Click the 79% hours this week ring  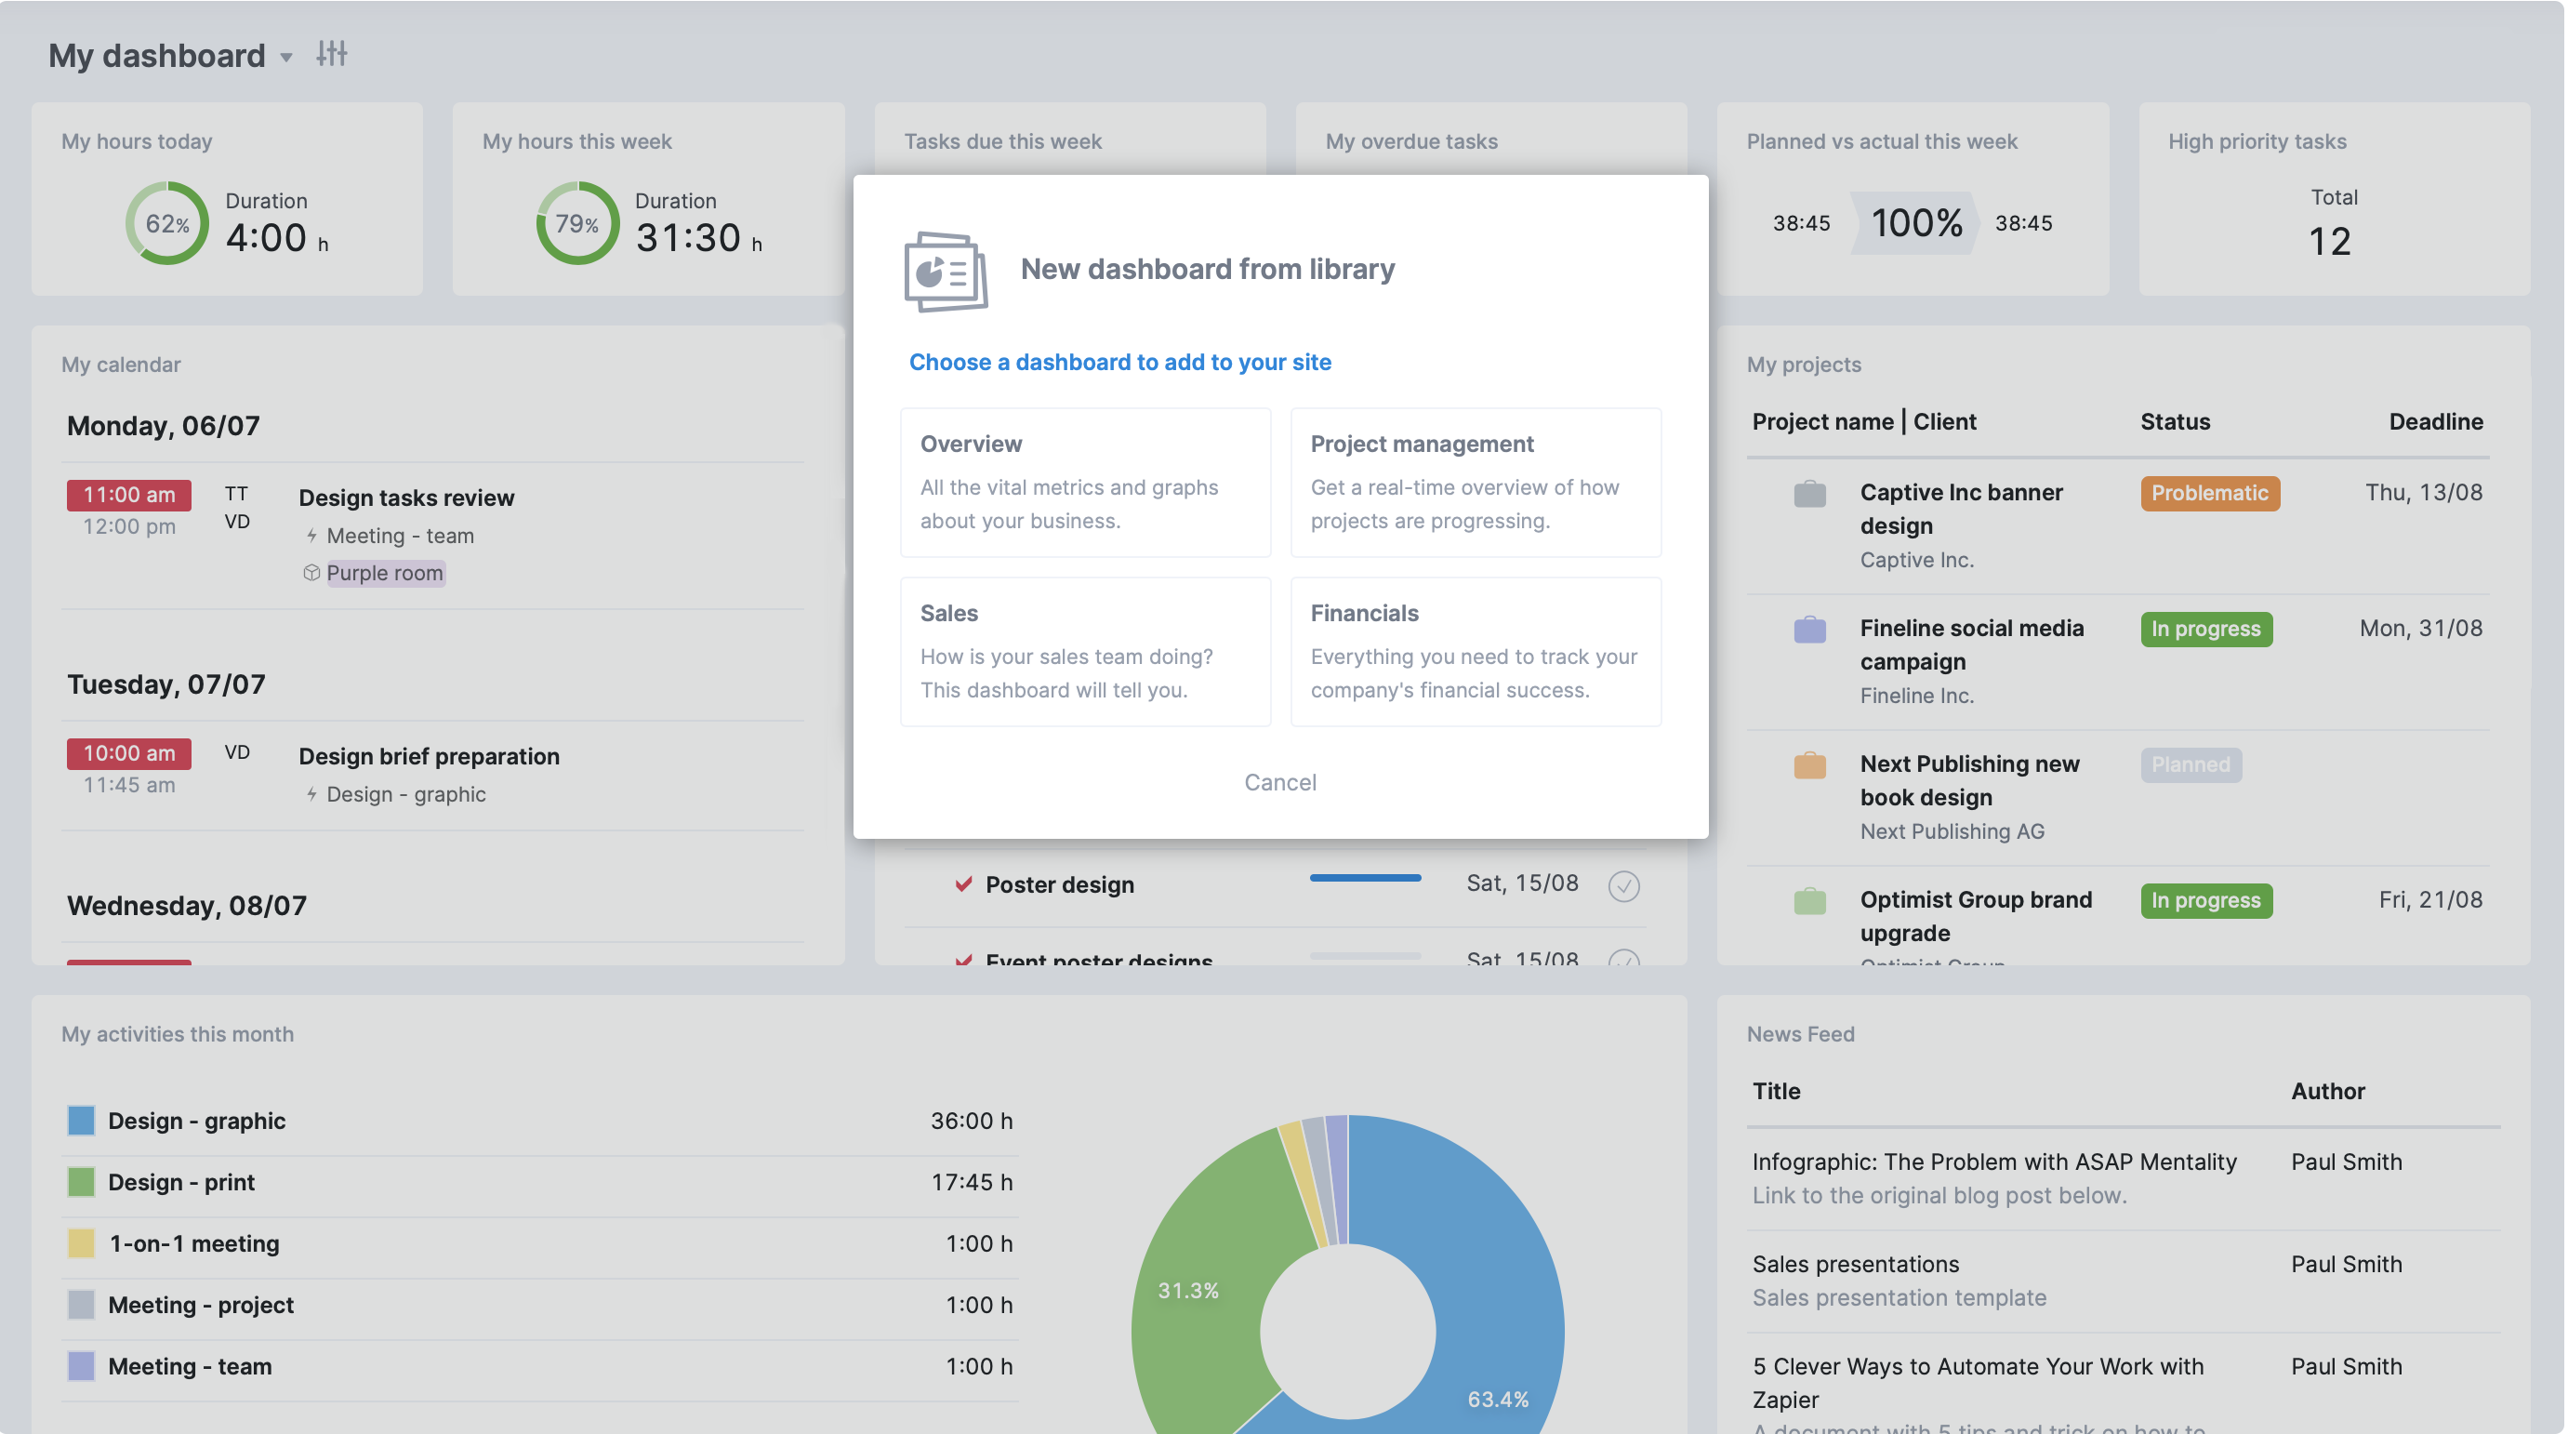(577, 222)
